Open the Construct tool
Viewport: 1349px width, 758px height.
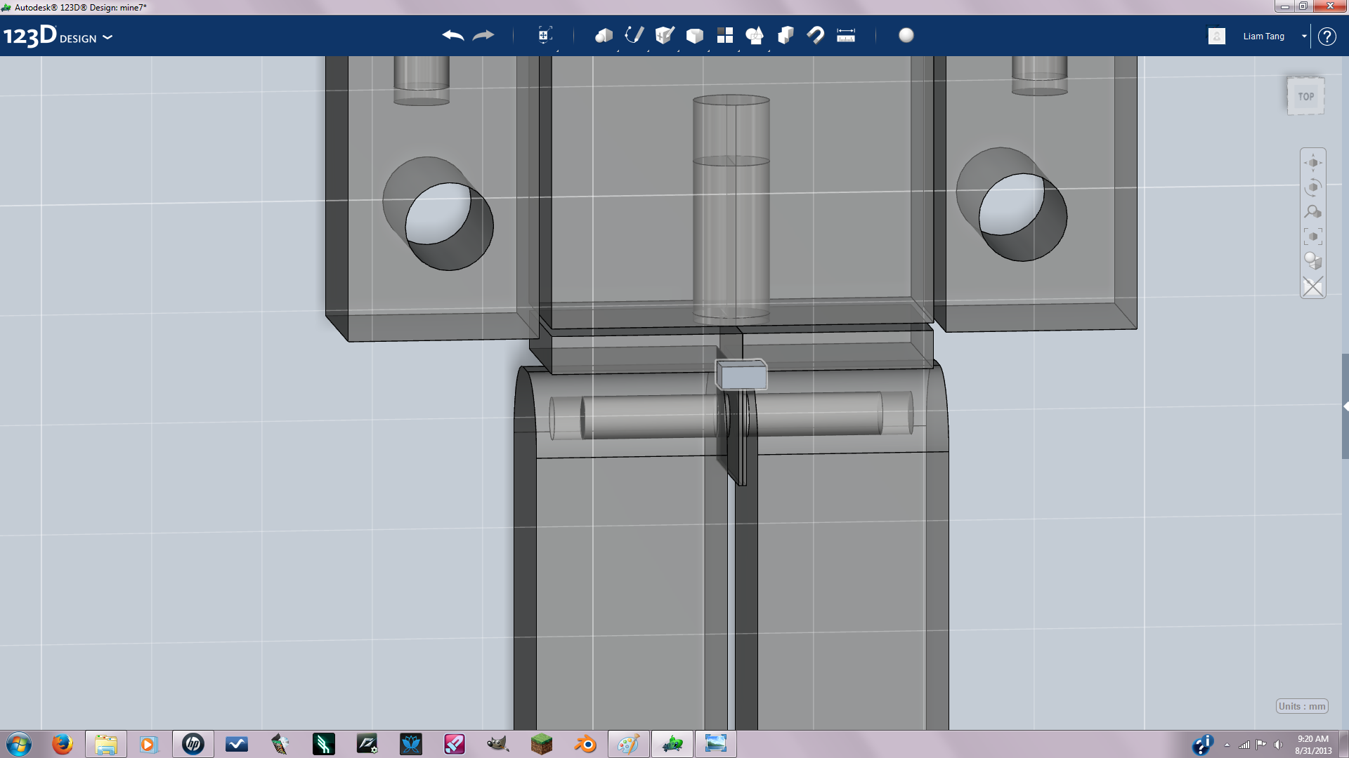tap(665, 35)
